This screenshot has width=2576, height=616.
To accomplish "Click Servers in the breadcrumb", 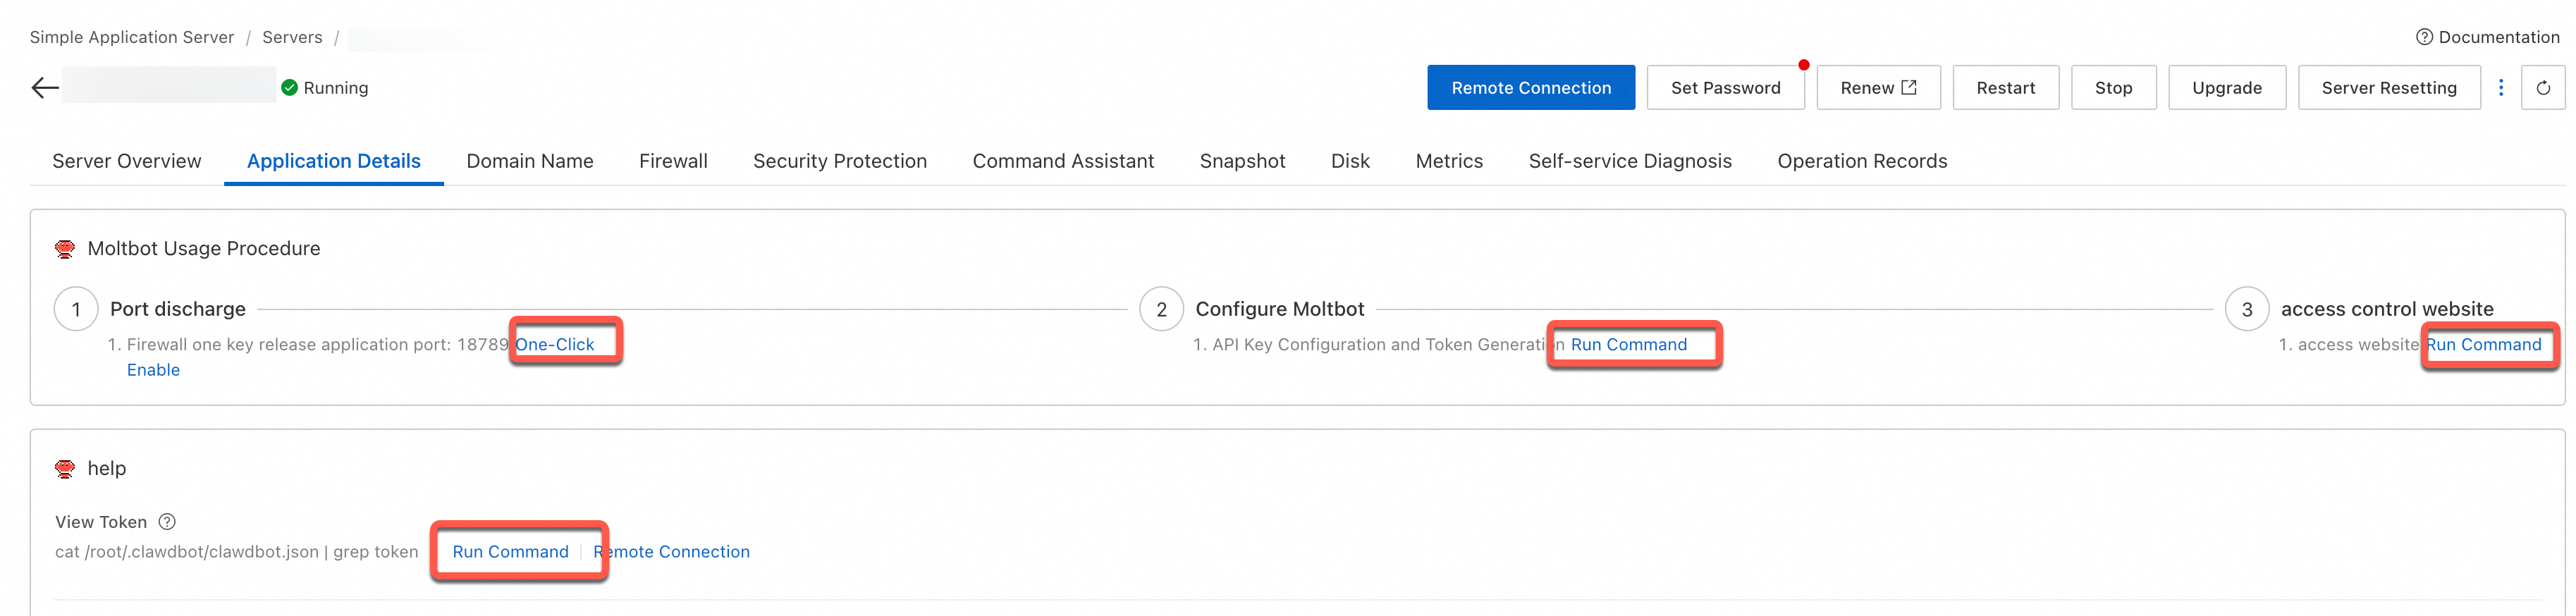I will [x=292, y=37].
